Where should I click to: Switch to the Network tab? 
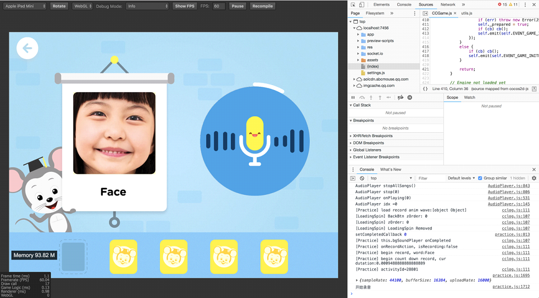(448, 4)
